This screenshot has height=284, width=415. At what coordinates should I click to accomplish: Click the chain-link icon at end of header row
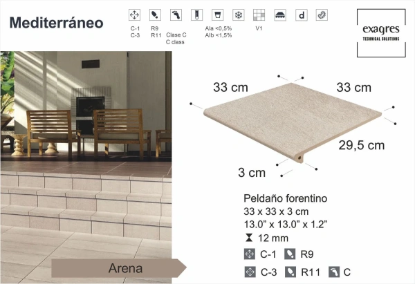click(x=321, y=15)
